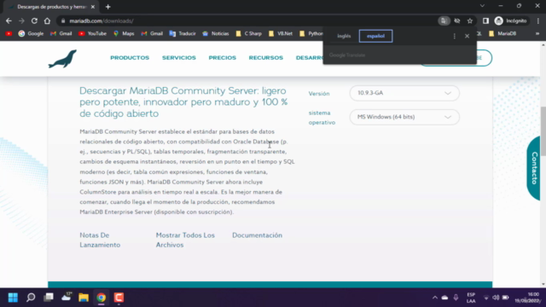The width and height of the screenshot is (546, 307).
Task: Open the Windows Start menu
Action: click(x=13, y=298)
